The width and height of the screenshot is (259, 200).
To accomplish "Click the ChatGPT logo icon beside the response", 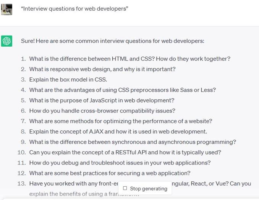I will tap(6, 41).
